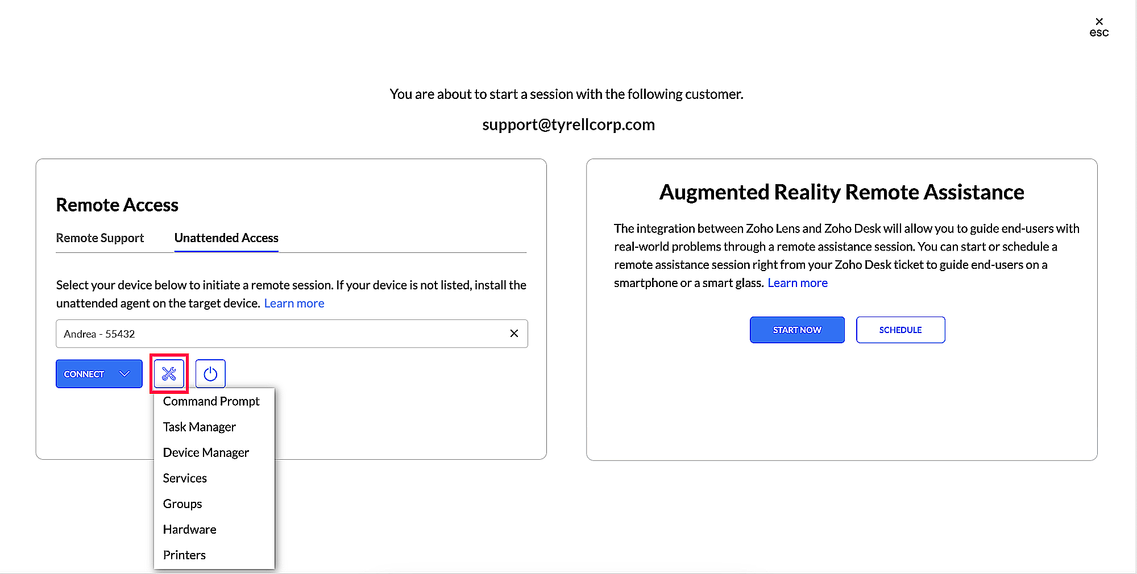Screen dimensions: 1137x574
Task: Close the dialog with the esc X icon
Action: click(1099, 22)
